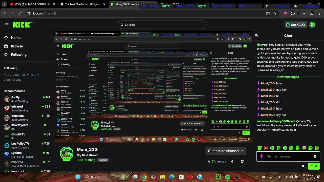The image size is (324, 182).
Task: View site information icon in address bar
Action: coord(29,13)
